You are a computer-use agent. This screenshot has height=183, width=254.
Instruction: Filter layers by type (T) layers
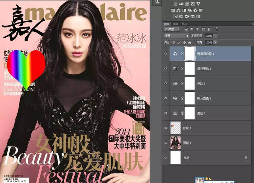[x=198, y=29]
